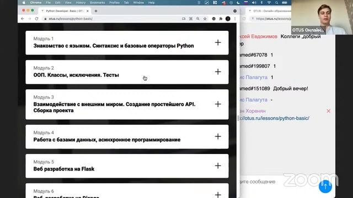The height and width of the screenshot is (198, 353).
Task: Open the Apple menu
Action: pyautogui.click(x=24, y=3)
